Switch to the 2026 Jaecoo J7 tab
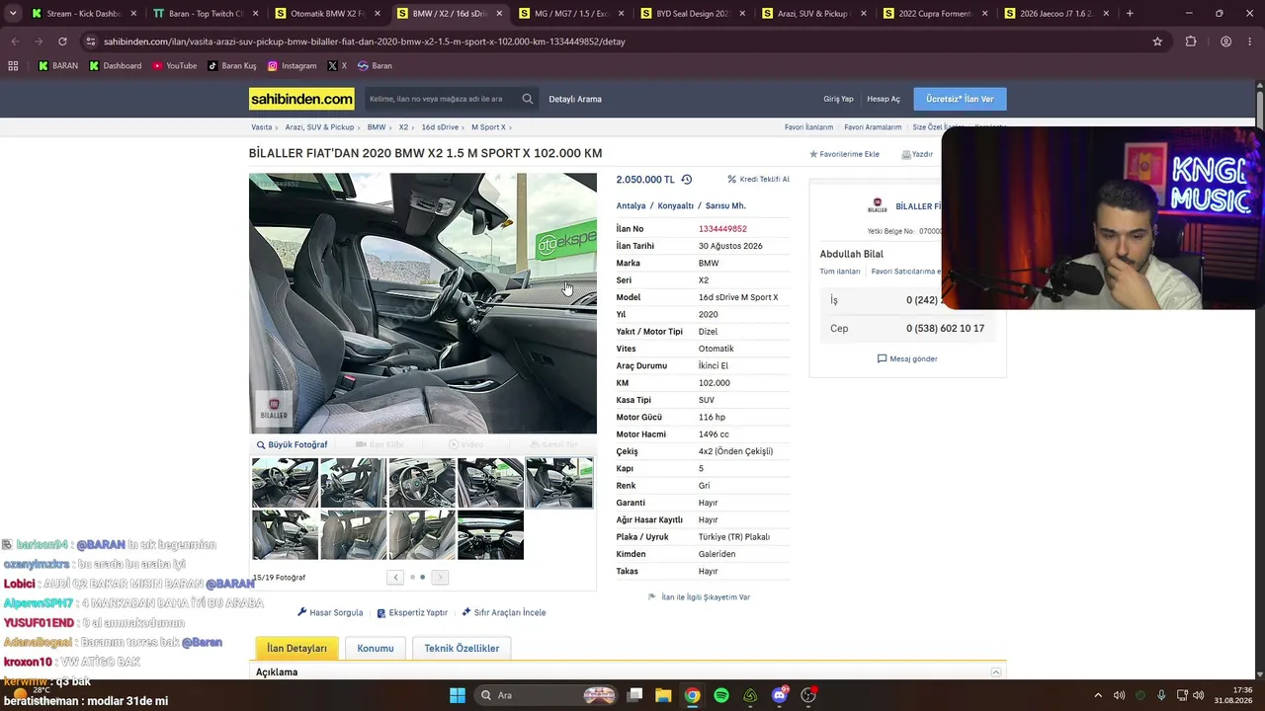1265x711 pixels. (1055, 14)
